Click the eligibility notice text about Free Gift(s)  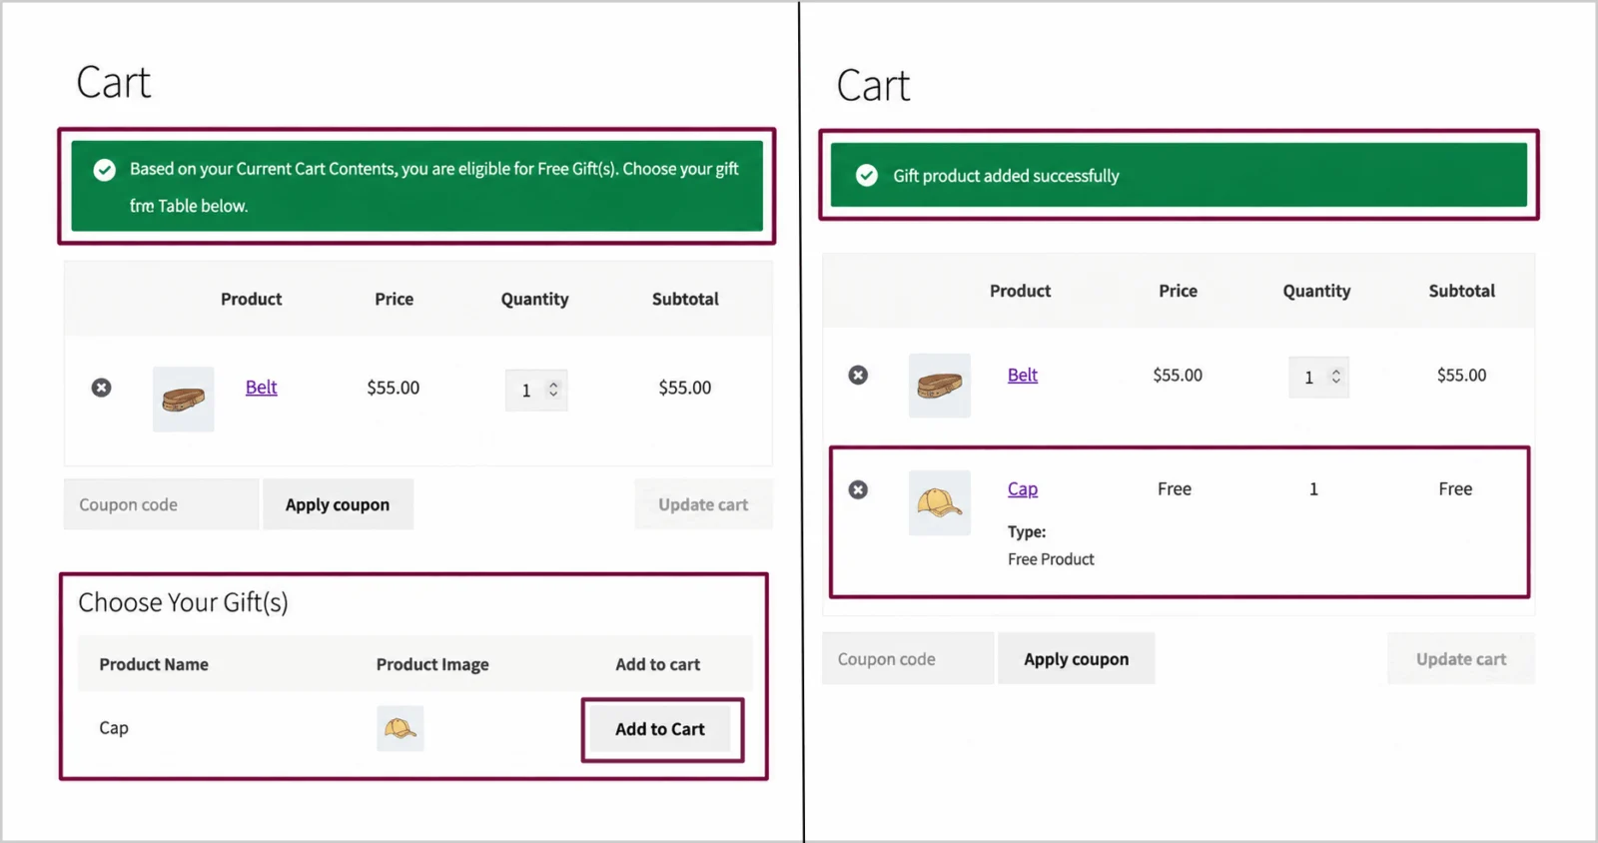(433, 187)
